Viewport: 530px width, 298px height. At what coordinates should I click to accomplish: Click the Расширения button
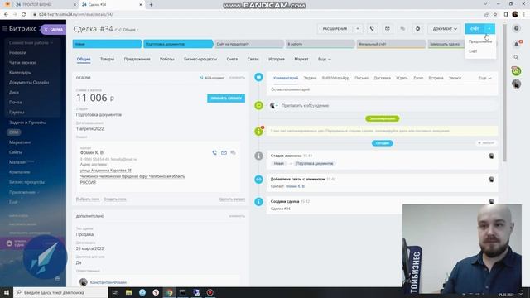[x=335, y=29]
